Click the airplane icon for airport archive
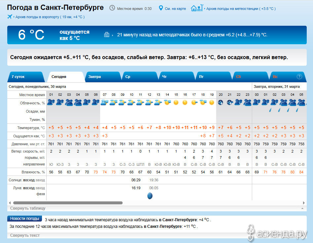313x243 pixels. click(x=10, y=17)
